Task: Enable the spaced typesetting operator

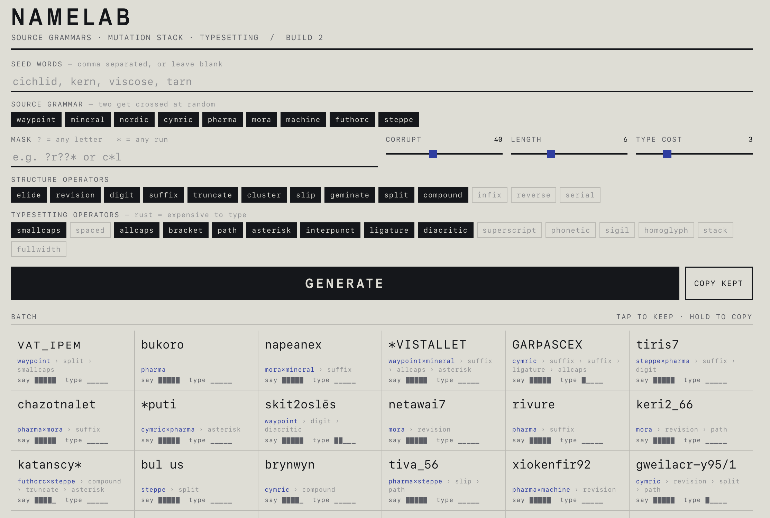Action: coord(90,230)
